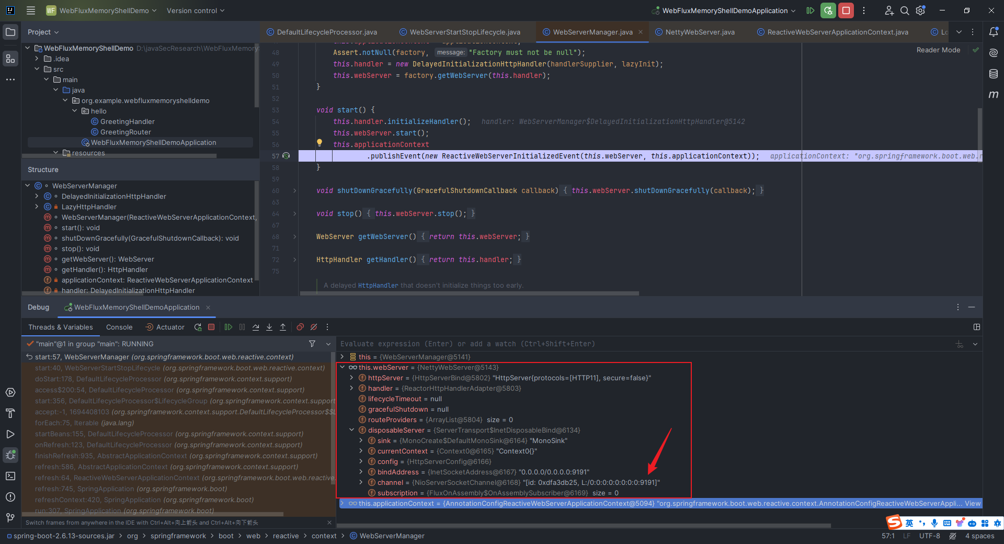The height and width of the screenshot is (544, 1004).
Task: Open the run configuration dropdown
Action: 724,10
